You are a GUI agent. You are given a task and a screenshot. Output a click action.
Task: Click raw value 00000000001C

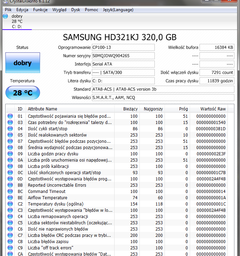pos(211,204)
